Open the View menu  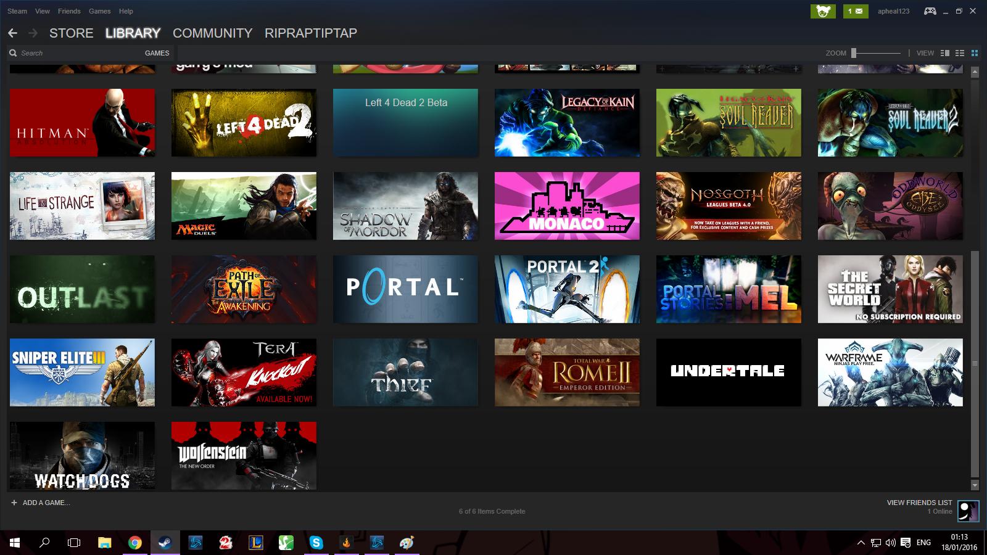pos(43,11)
